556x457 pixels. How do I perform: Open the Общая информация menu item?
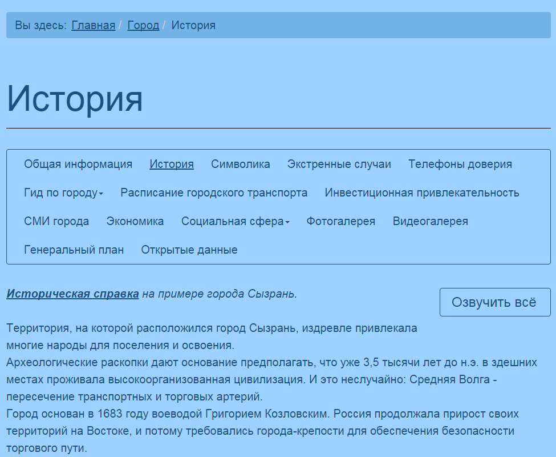coord(78,165)
